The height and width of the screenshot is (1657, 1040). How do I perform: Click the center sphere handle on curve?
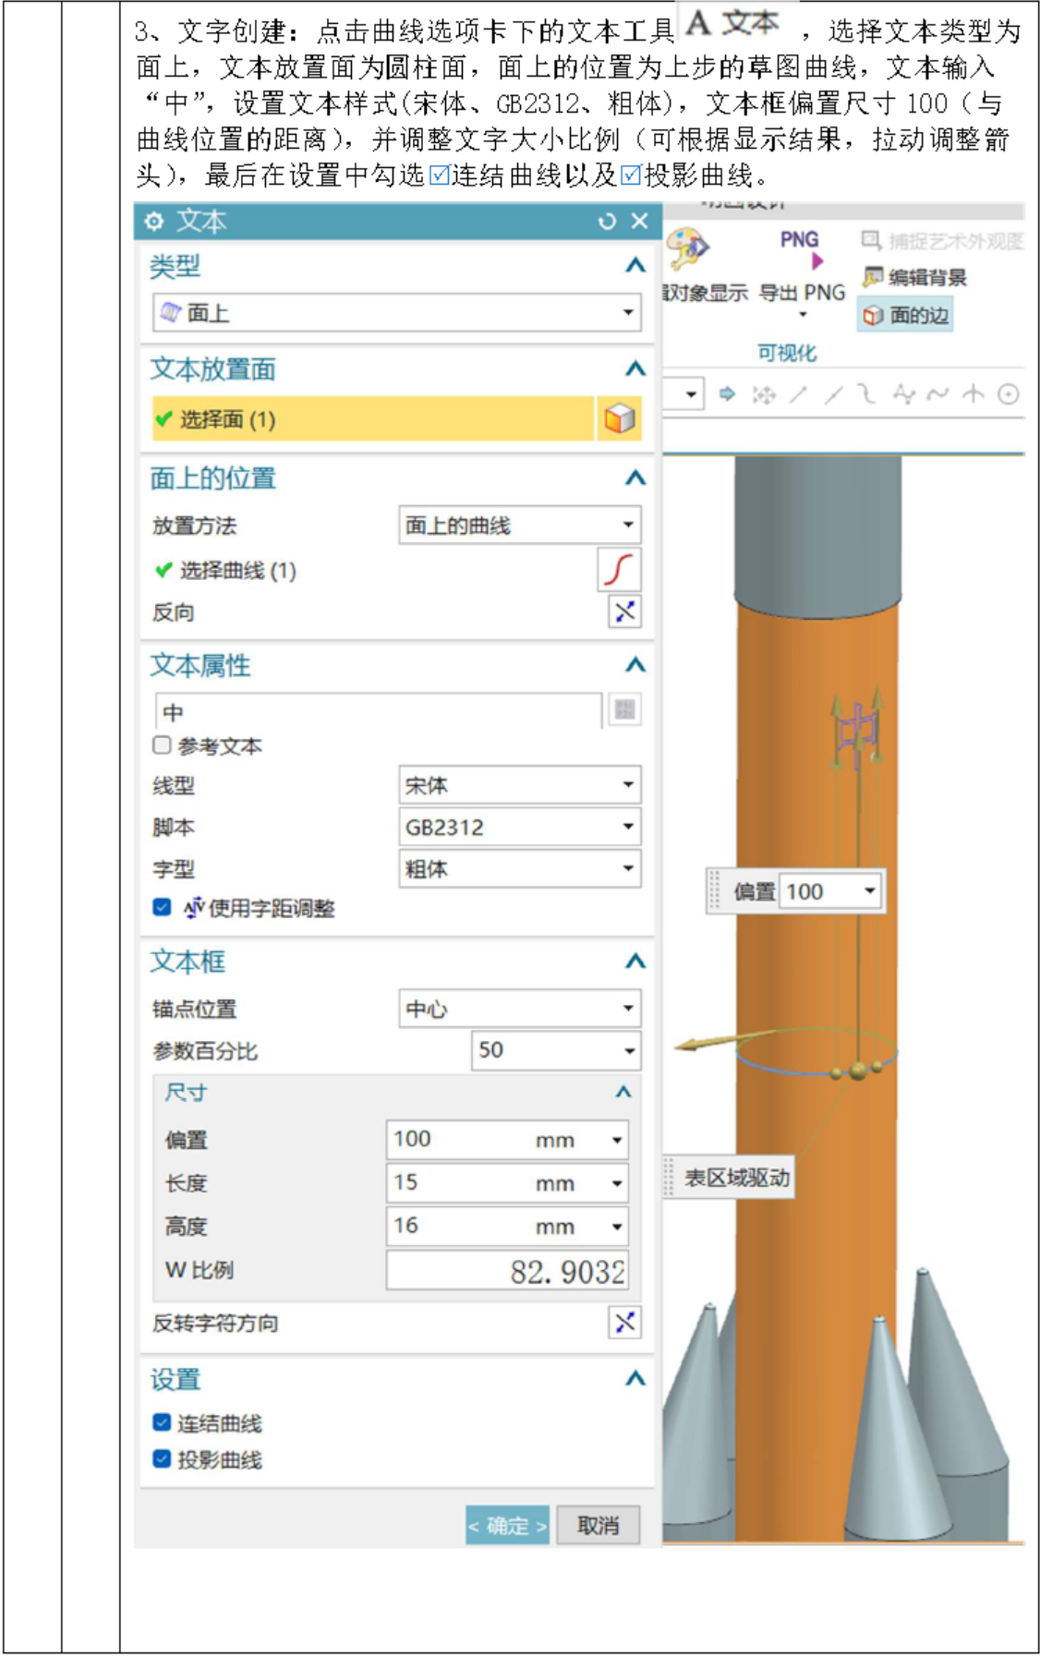(x=858, y=1070)
